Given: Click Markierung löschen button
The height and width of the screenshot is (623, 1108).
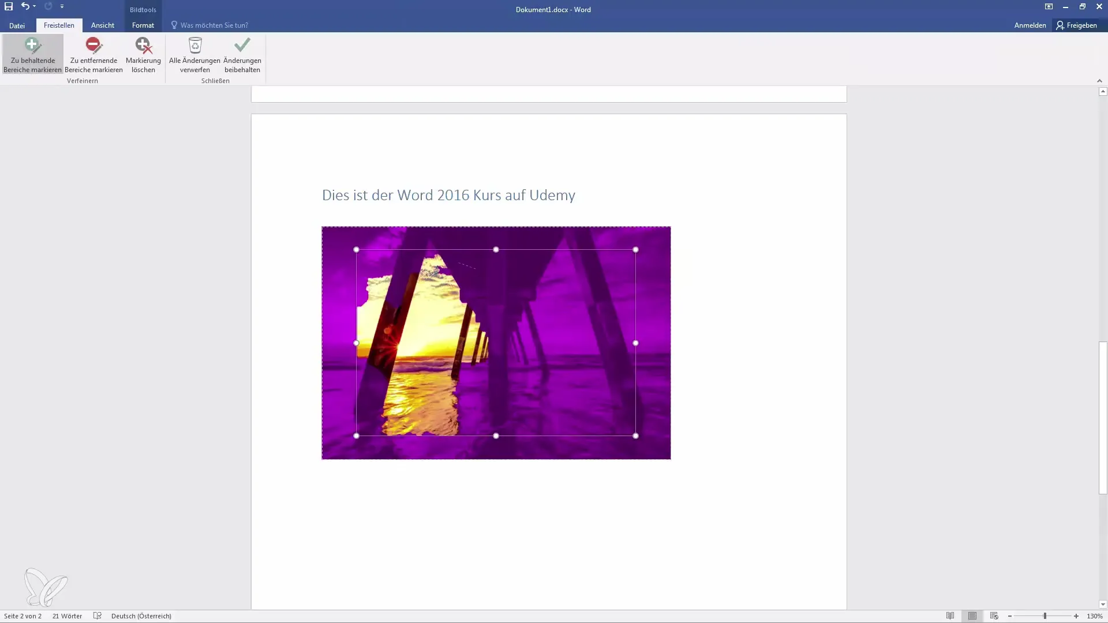Looking at the screenshot, I should 143,55.
